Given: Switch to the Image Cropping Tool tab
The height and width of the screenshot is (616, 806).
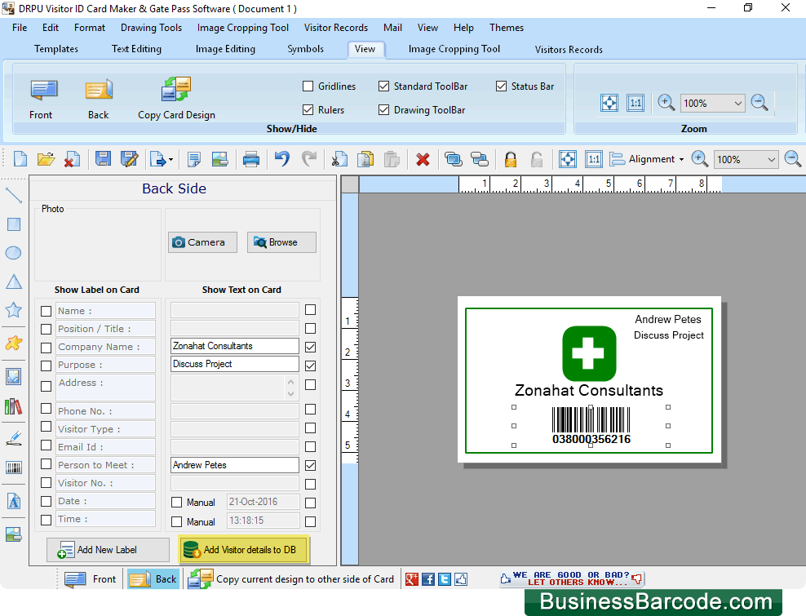Looking at the screenshot, I should (454, 49).
